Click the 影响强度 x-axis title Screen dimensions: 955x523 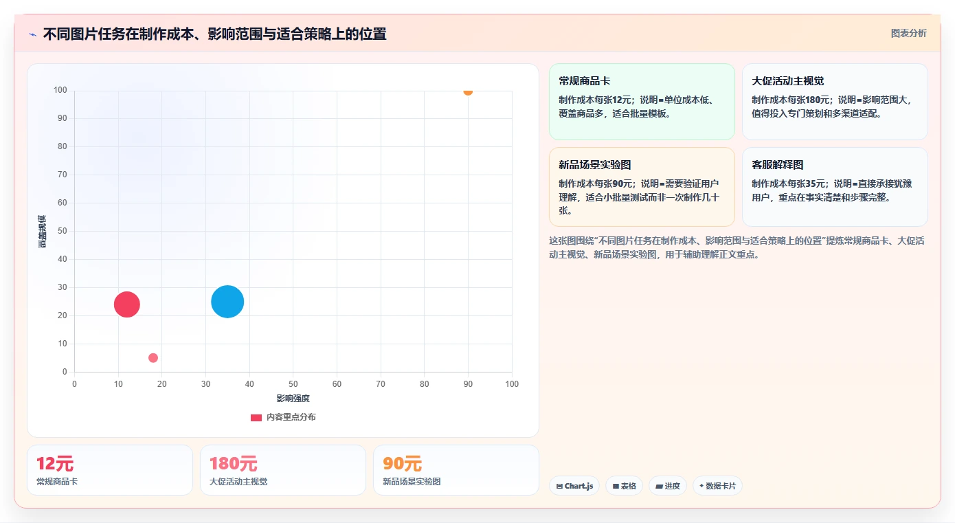click(x=293, y=399)
